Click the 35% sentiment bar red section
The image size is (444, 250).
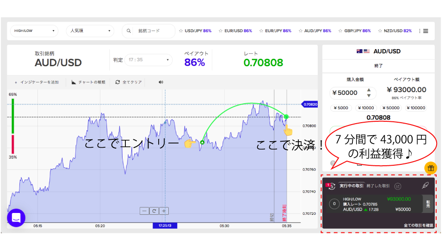13,144
